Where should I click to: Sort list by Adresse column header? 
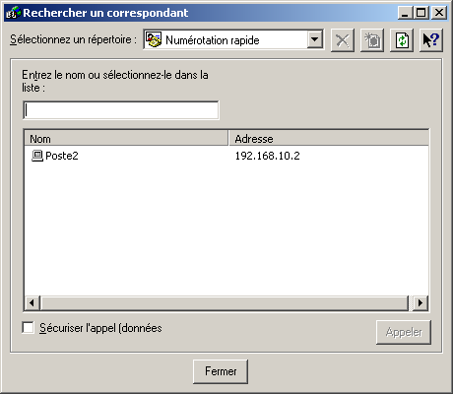(x=329, y=139)
